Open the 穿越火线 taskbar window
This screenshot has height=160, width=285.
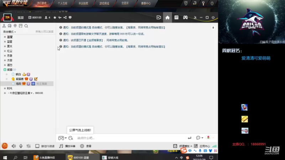[110, 158]
